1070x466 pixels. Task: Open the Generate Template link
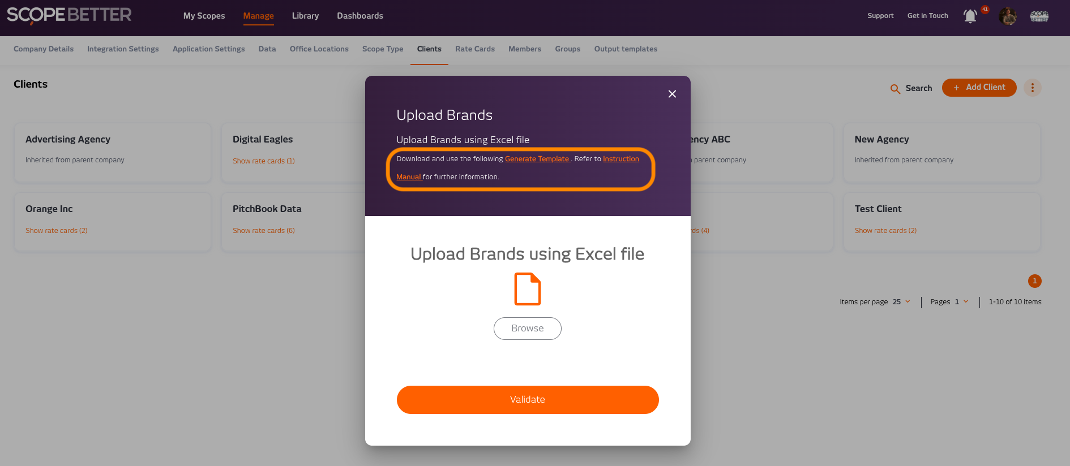(537, 159)
